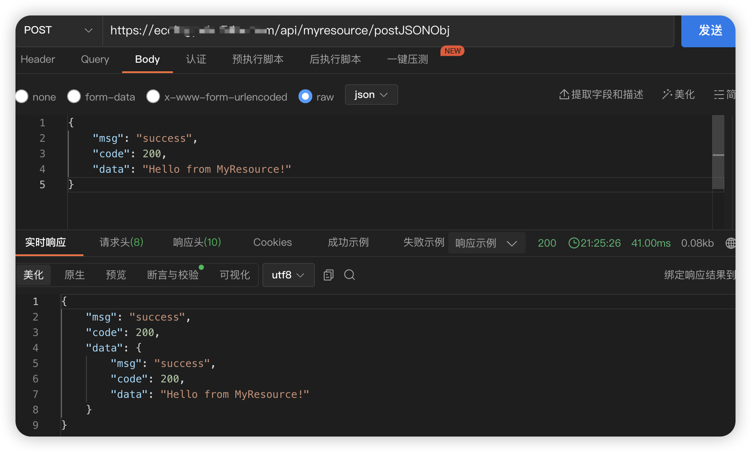Viewport: 751px width, 452px height.
Task: Click the 200 status code
Action: pos(547,243)
